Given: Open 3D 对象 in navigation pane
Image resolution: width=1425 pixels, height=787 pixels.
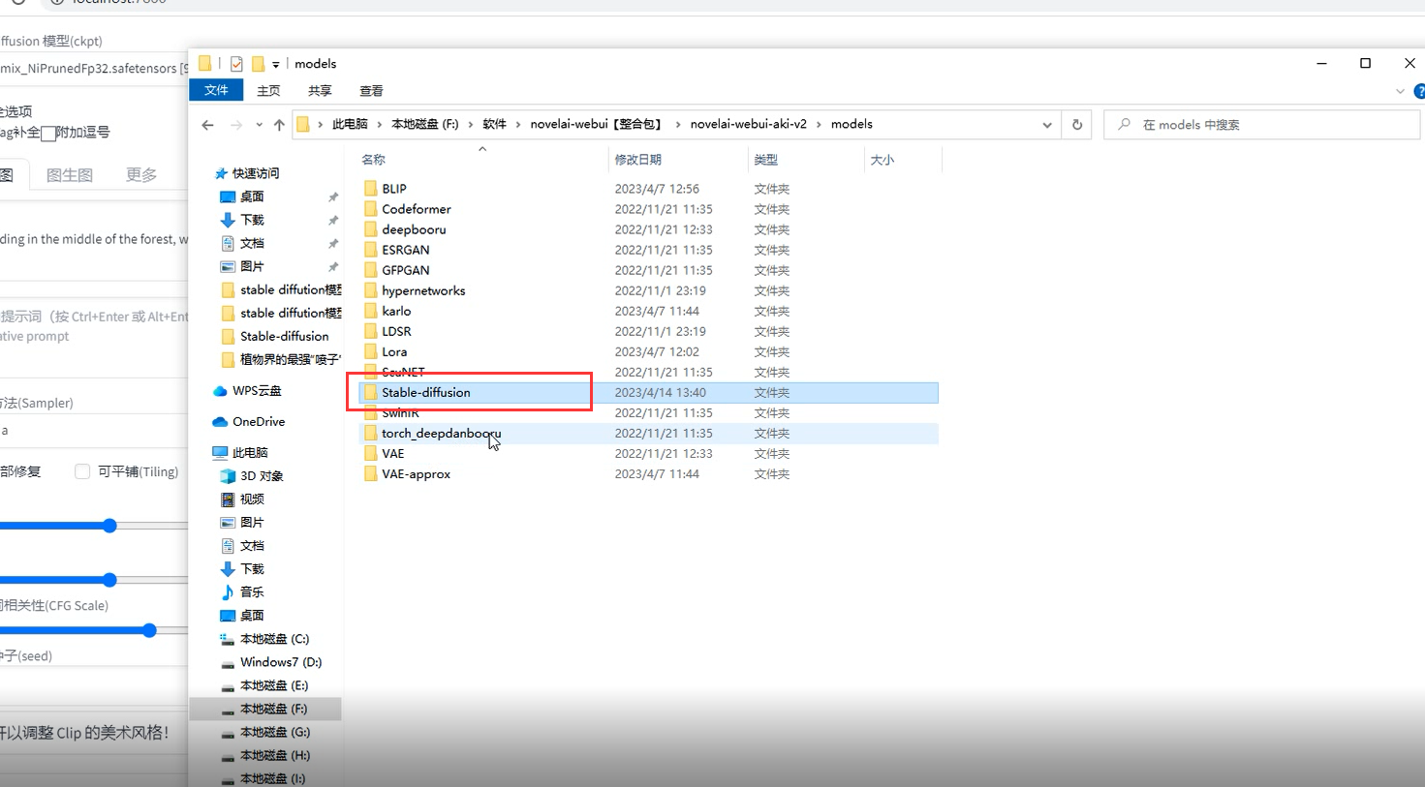Looking at the screenshot, I should (x=262, y=475).
